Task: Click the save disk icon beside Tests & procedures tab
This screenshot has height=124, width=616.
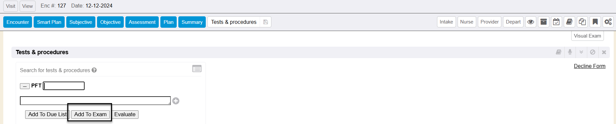Action: [x=266, y=22]
